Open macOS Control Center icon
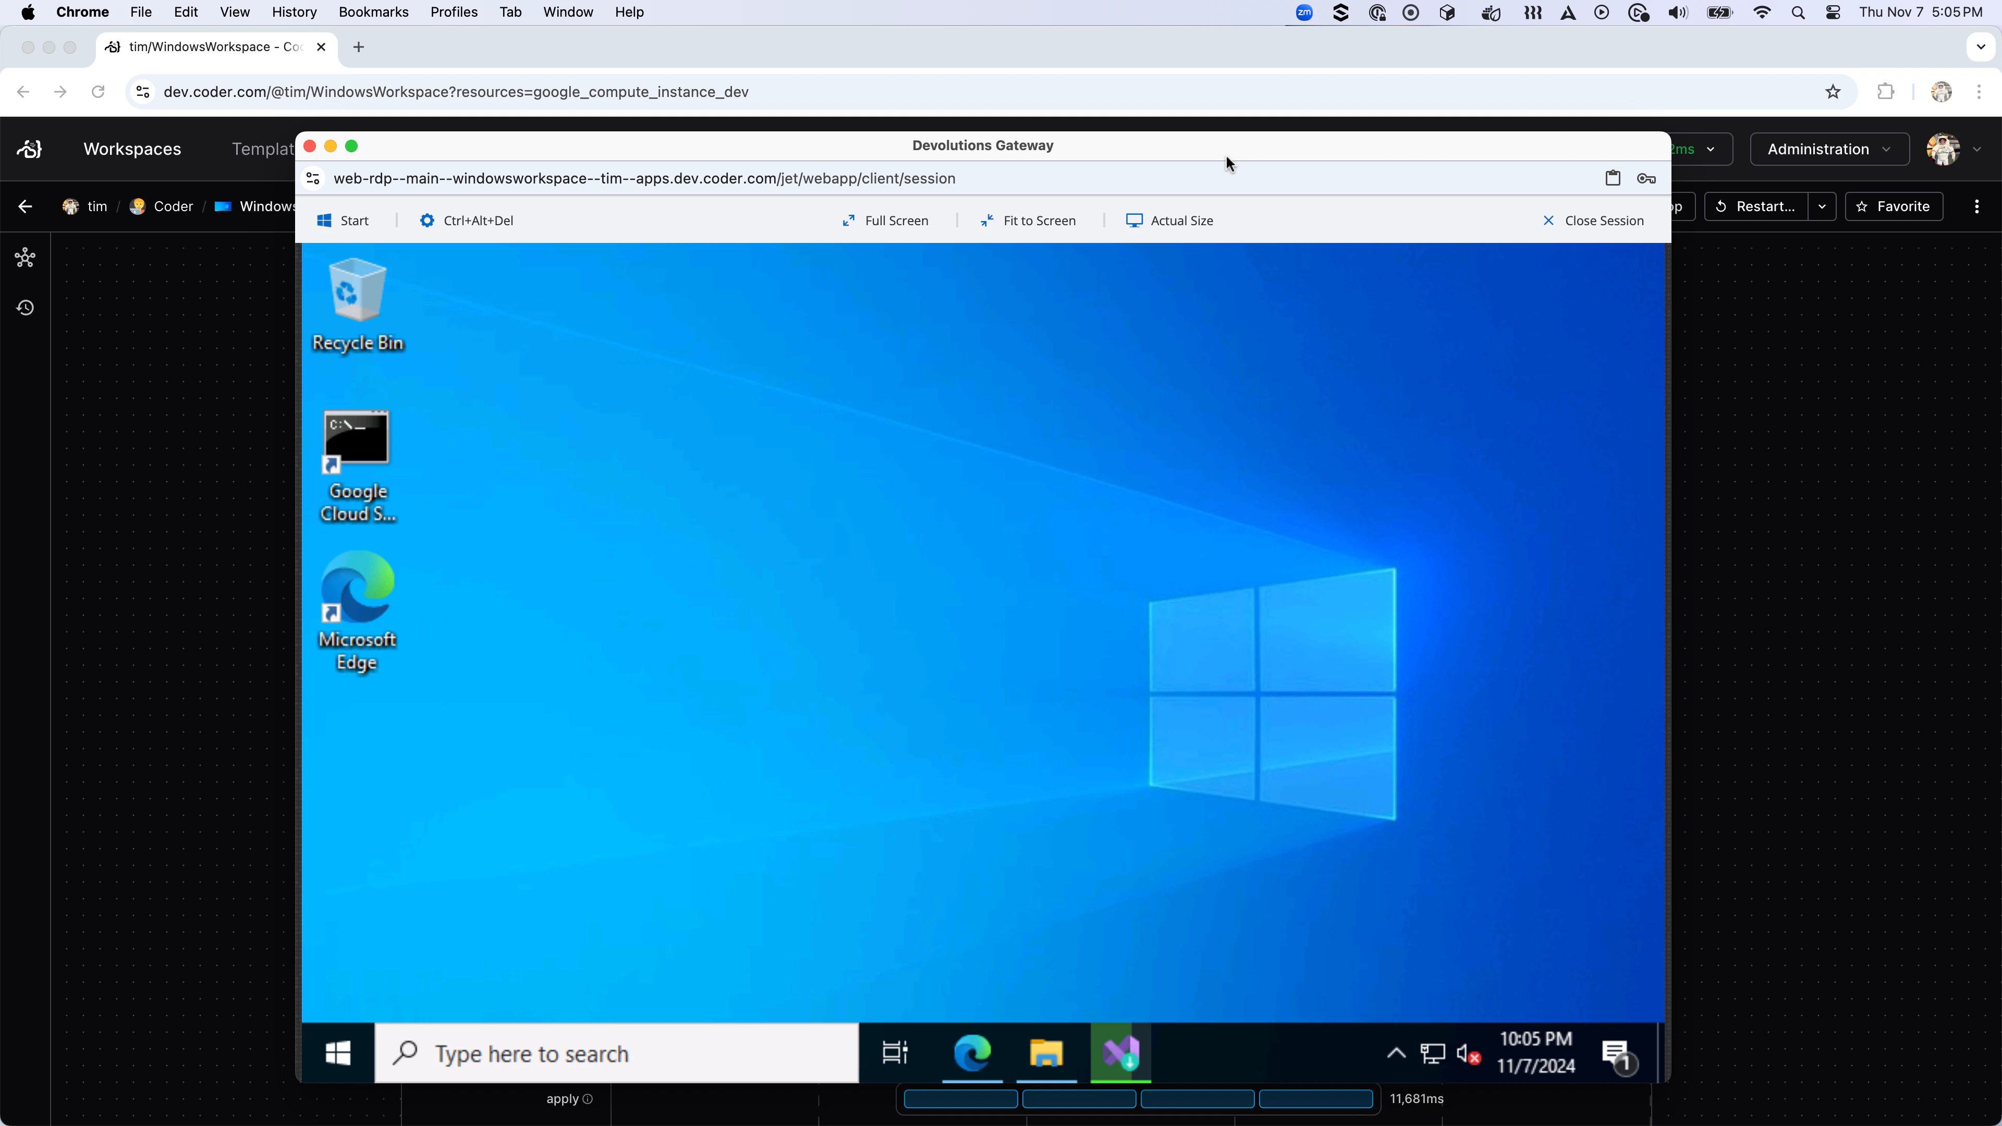Image resolution: width=2002 pixels, height=1126 pixels. [x=1834, y=13]
